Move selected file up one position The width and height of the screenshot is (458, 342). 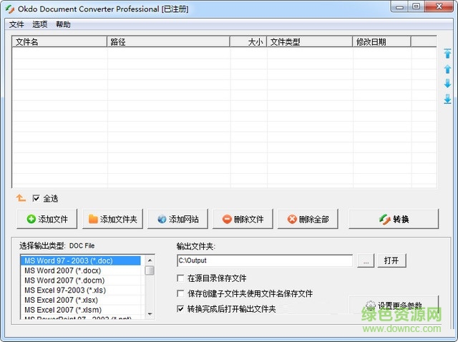447,69
